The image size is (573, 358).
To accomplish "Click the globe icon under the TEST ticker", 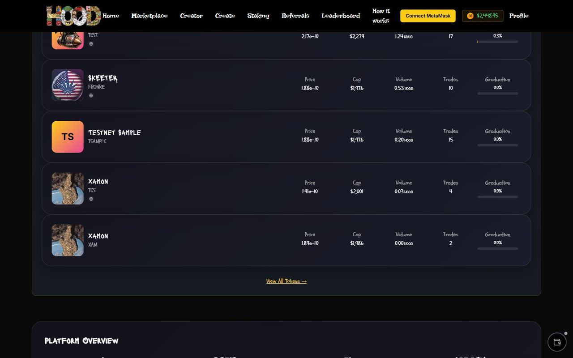I will (91, 44).
